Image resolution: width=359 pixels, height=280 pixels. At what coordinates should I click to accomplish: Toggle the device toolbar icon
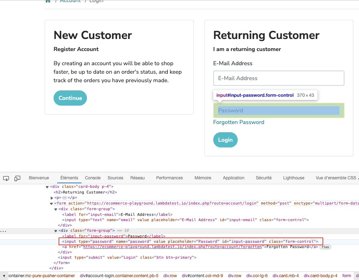point(17,178)
